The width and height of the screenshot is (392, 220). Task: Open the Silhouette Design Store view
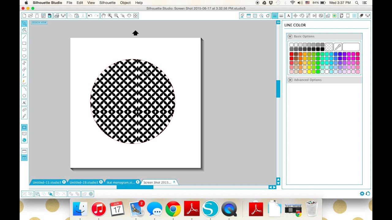click(x=24, y=140)
